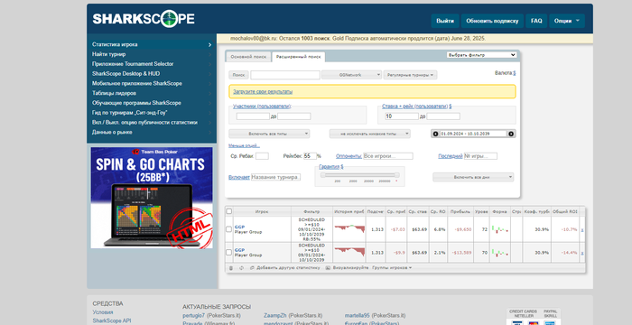Click the SharkScope logo

[144, 19]
